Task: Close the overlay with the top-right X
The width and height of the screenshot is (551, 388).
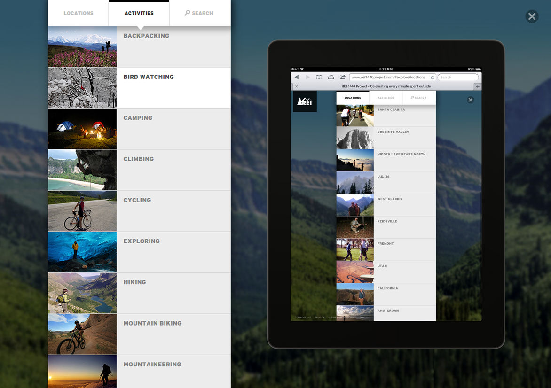Action: (x=532, y=17)
